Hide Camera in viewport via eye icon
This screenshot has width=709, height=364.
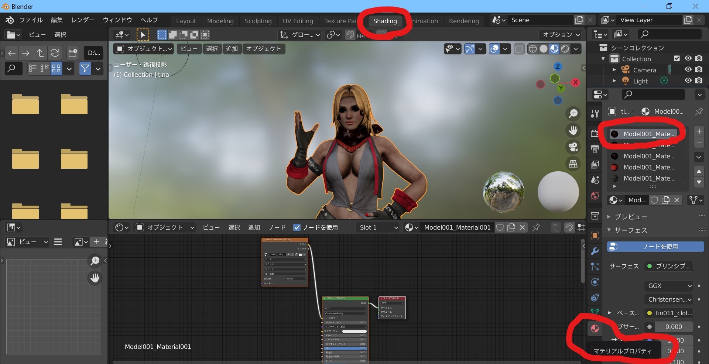688,69
